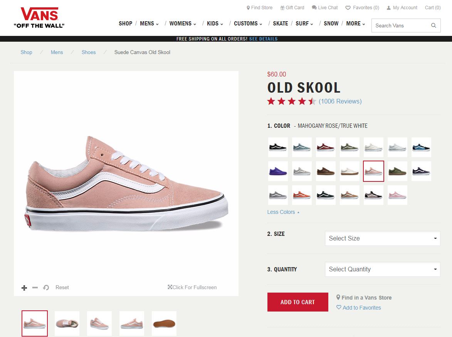
Task: Click the fullscreen expand icon
Action: pos(170,287)
